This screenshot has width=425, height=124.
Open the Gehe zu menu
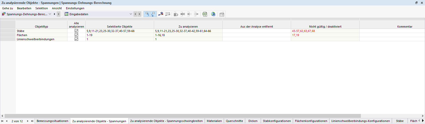click(x=7, y=8)
